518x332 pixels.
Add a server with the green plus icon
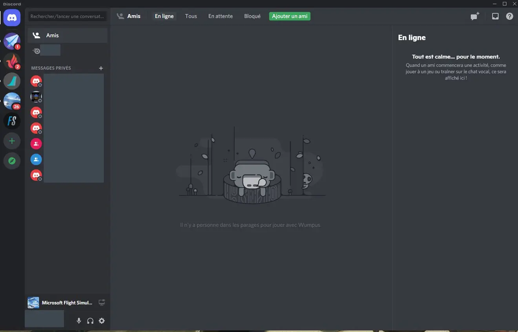pos(12,141)
